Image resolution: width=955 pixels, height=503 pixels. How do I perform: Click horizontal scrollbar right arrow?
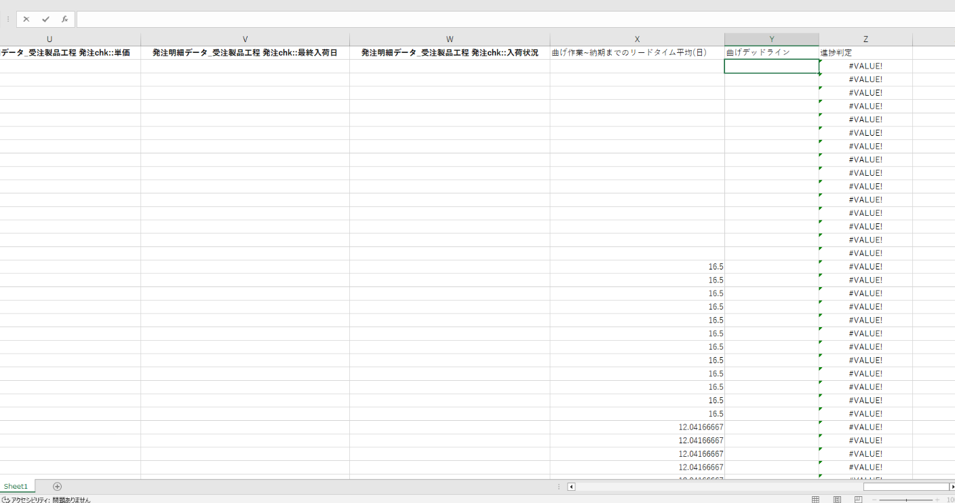tap(952, 487)
